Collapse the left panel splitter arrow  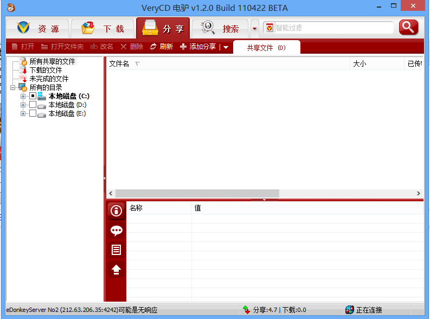[x=105, y=178]
